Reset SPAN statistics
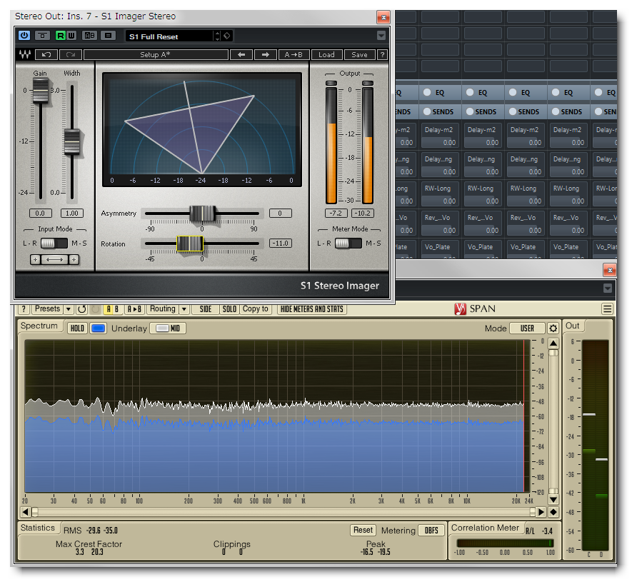The width and height of the screenshot is (637, 587). (x=362, y=530)
